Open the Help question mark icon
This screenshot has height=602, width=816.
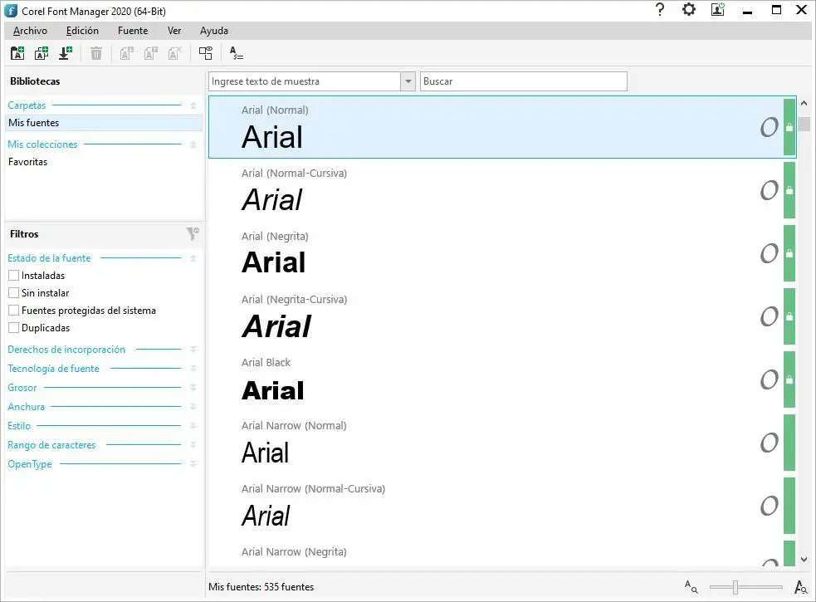(660, 10)
